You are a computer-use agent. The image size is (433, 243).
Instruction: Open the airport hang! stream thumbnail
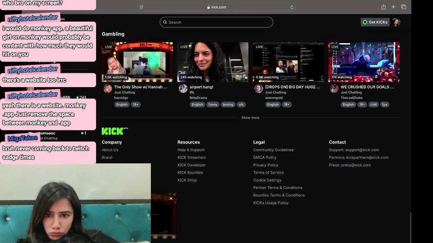point(213,62)
